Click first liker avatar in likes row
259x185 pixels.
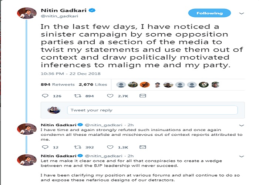(121, 85)
